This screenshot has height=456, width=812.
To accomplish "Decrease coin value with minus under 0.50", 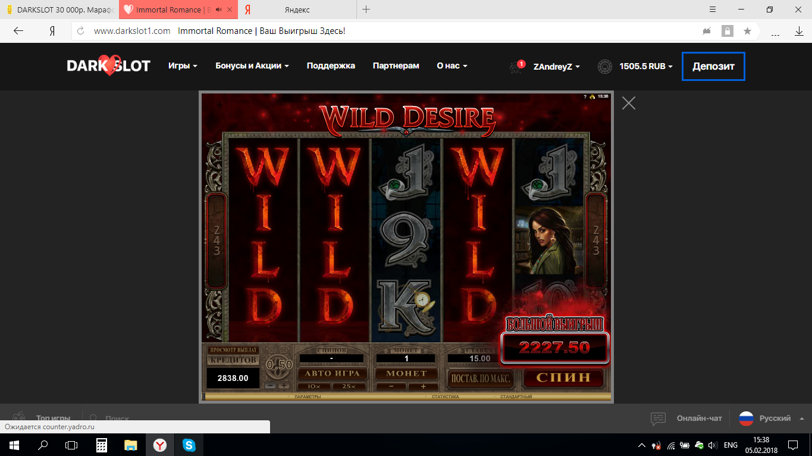I will 271,386.
